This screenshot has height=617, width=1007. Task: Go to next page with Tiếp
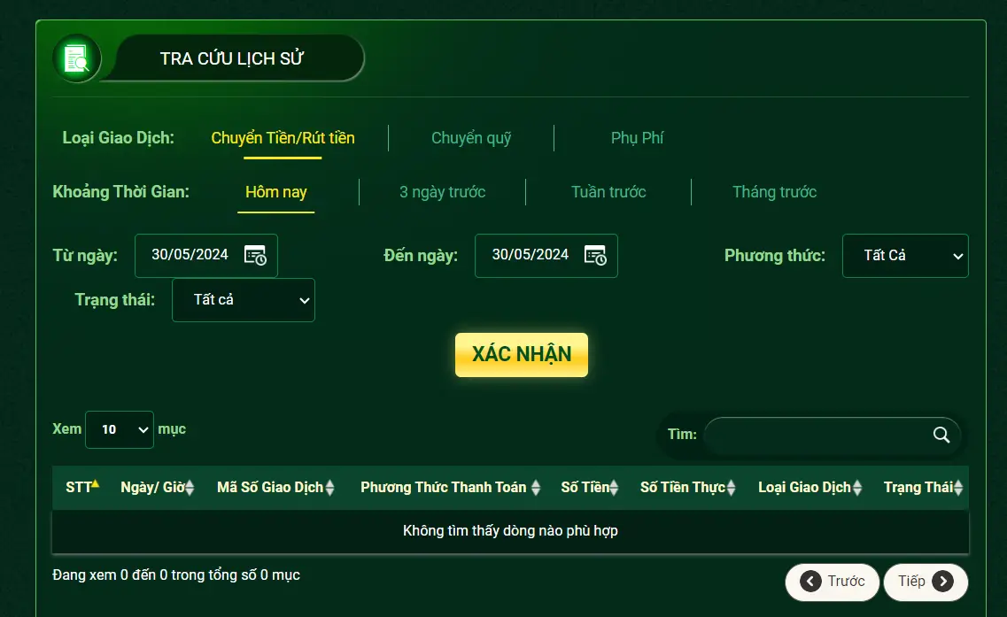[x=925, y=582]
